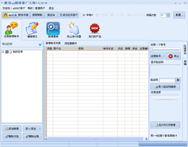Click the 注册进度 progress bar
The height and width of the screenshot is (147, 188).
(x=165, y=96)
